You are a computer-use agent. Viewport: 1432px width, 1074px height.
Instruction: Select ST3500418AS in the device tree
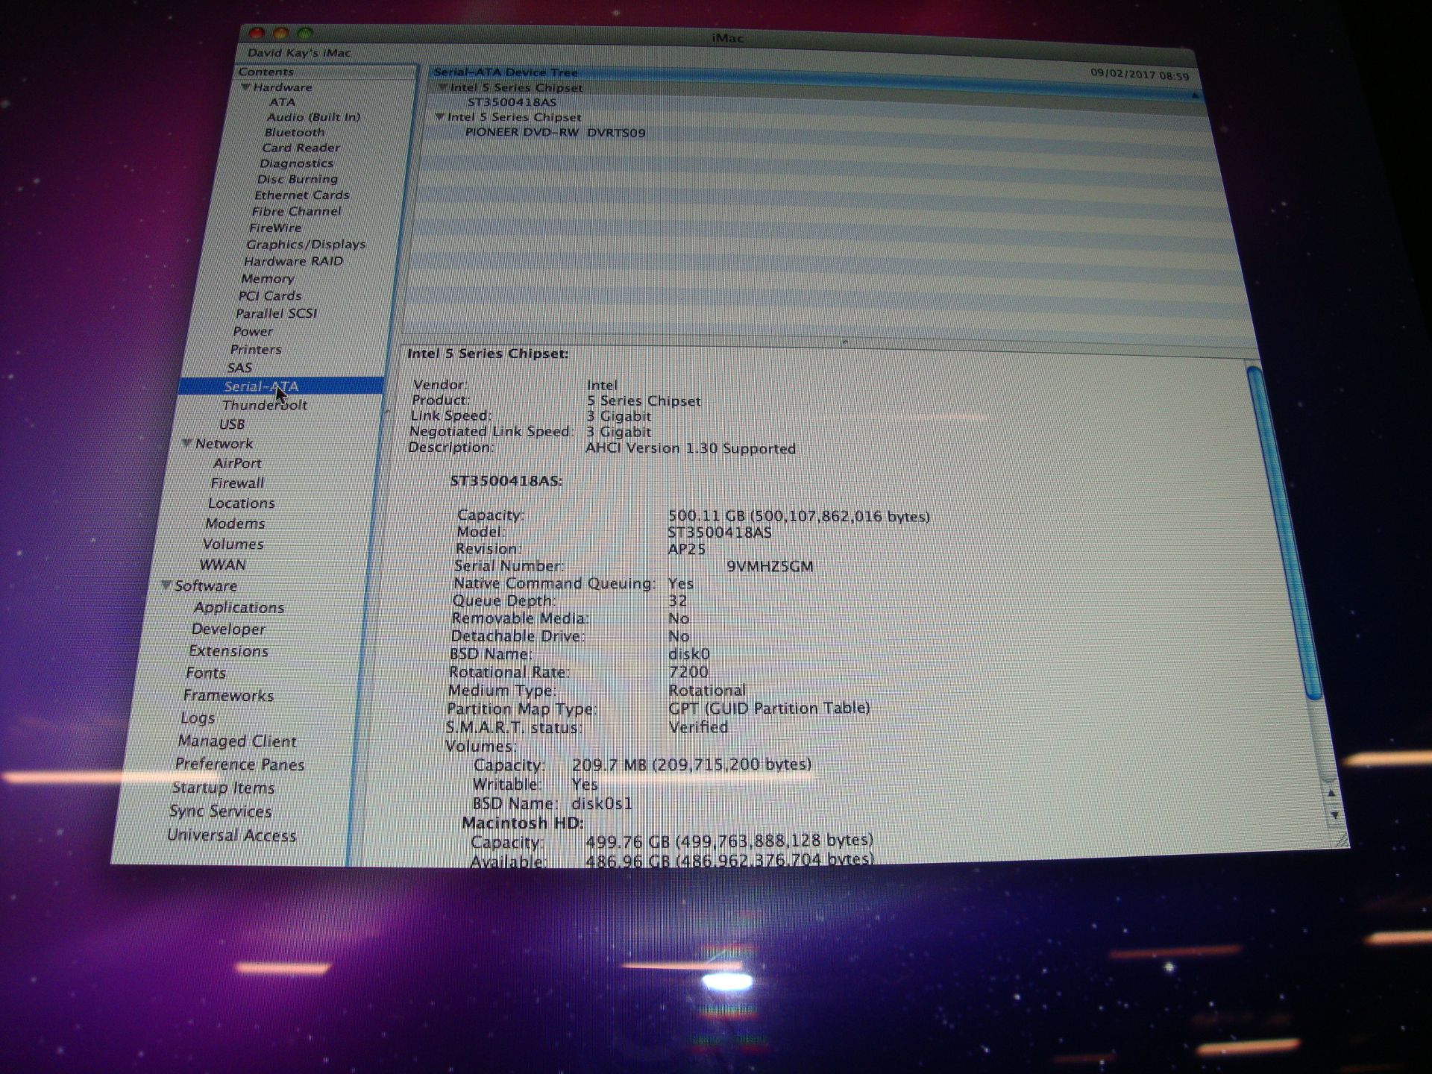[512, 102]
